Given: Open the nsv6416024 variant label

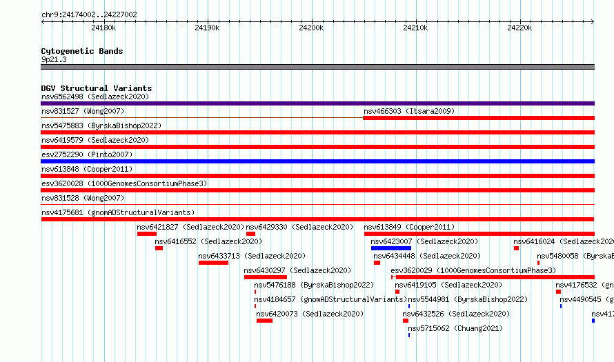Looking at the screenshot, I should click(564, 241).
